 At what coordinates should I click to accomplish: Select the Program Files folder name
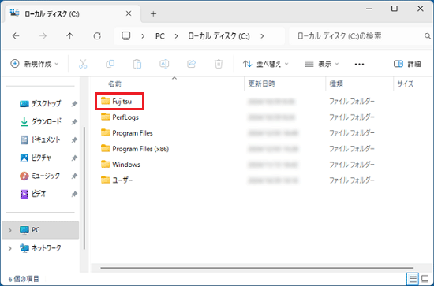coord(133,133)
